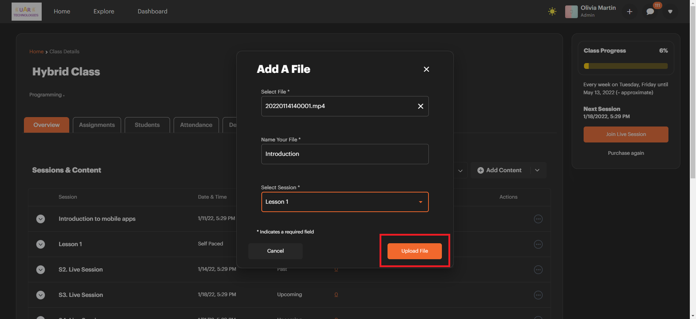Click the Name Your File input
The image size is (696, 319).
pos(345,154)
